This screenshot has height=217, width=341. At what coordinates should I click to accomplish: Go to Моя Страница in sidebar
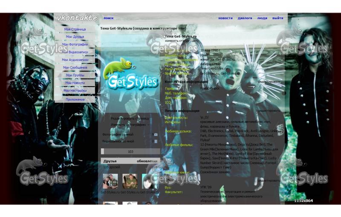pyautogui.click(x=75, y=29)
